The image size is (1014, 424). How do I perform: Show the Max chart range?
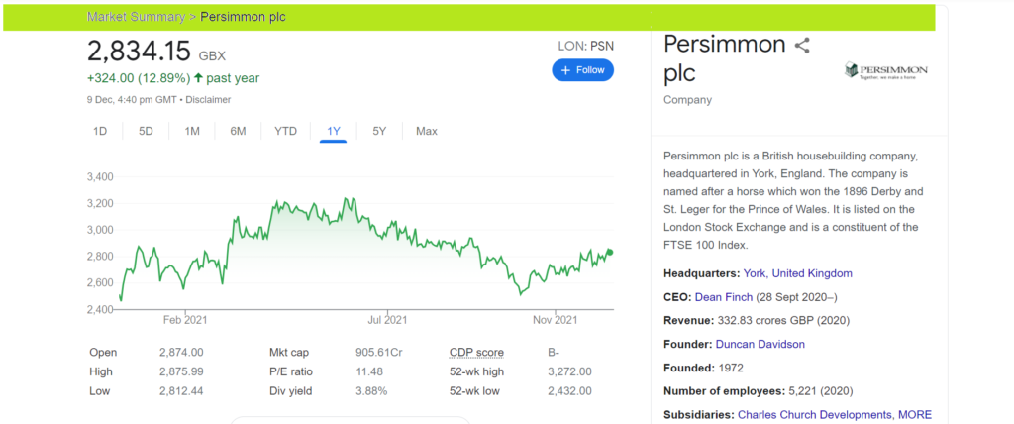point(426,131)
